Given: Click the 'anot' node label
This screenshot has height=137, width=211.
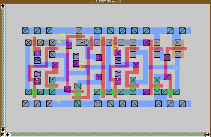Looking at the screenshot, I should (37, 52).
